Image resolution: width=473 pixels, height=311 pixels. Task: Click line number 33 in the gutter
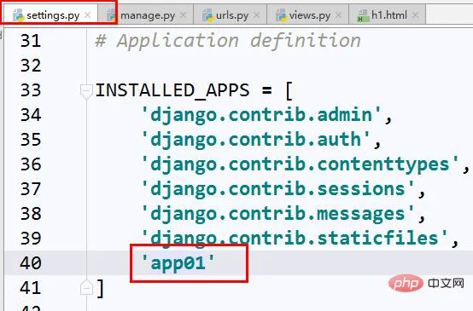(x=31, y=90)
